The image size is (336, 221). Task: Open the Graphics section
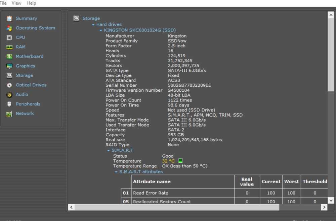point(25,66)
